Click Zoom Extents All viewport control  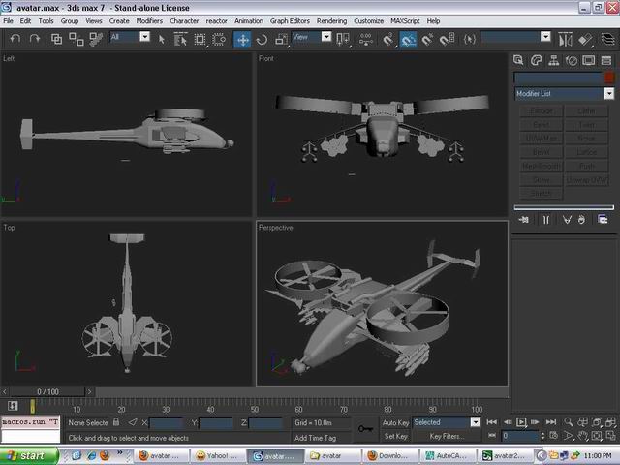click(611, 422)
